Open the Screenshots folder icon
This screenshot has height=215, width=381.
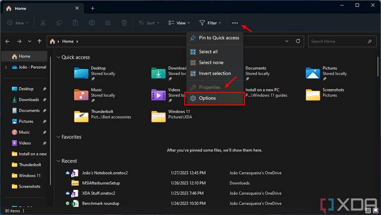(313, 95)
